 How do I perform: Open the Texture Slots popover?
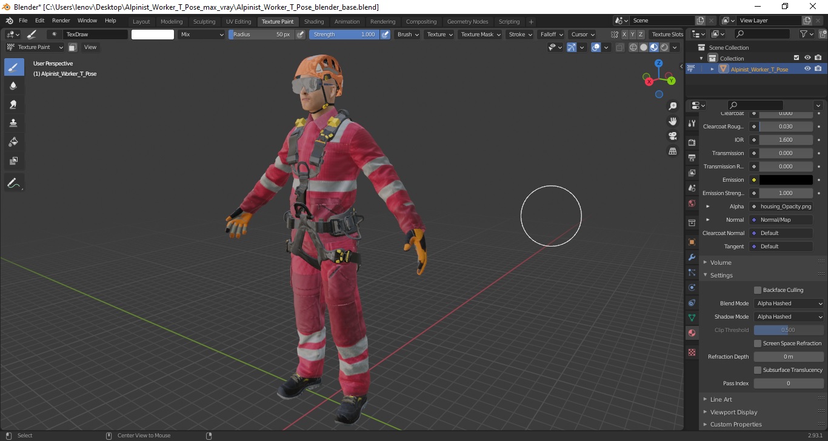pyautogui.click(x=667, y=35)
